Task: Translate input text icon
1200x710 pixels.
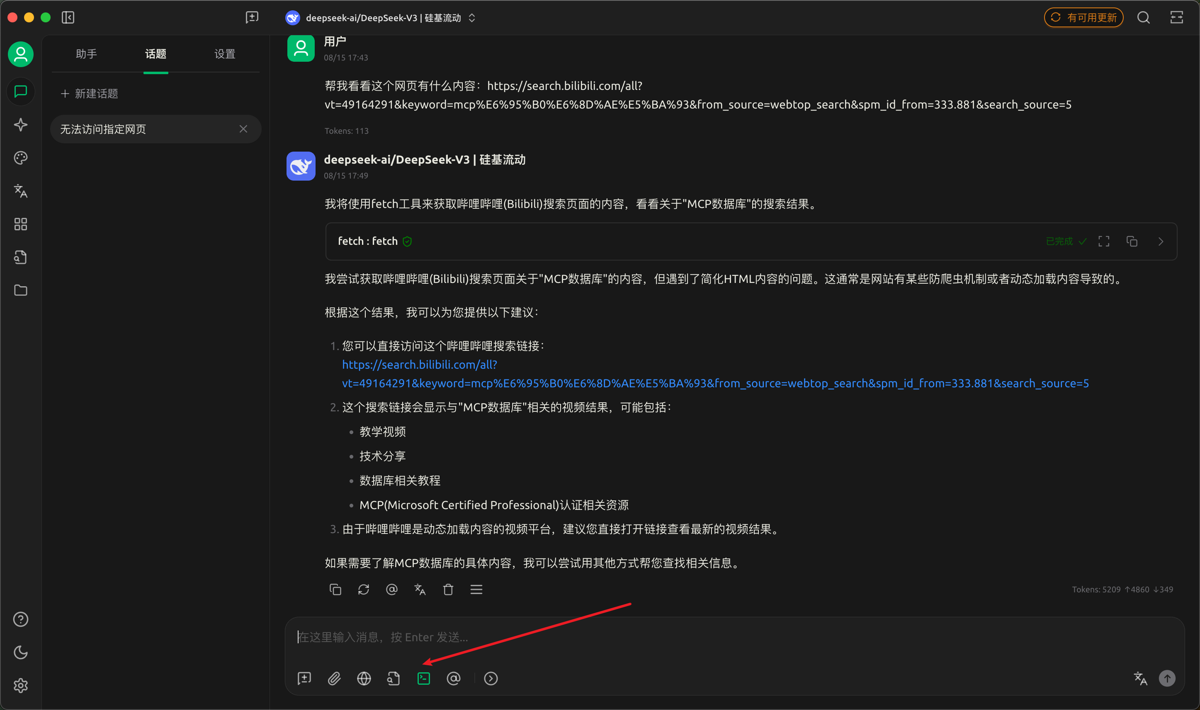Action: tap(1141, 678)
